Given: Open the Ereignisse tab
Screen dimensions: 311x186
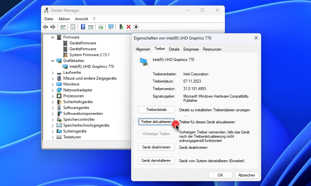Looking at the screenshot, I should (191, 49).
